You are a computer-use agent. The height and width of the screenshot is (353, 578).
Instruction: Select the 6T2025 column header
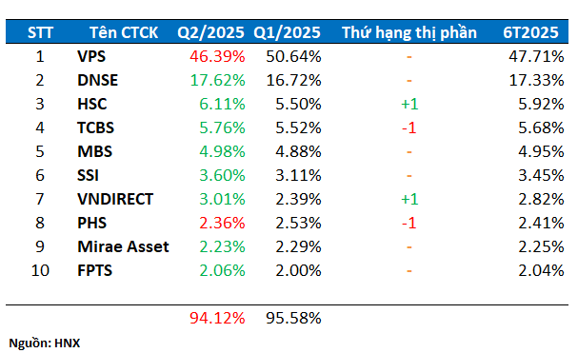(x=530, y=32)
